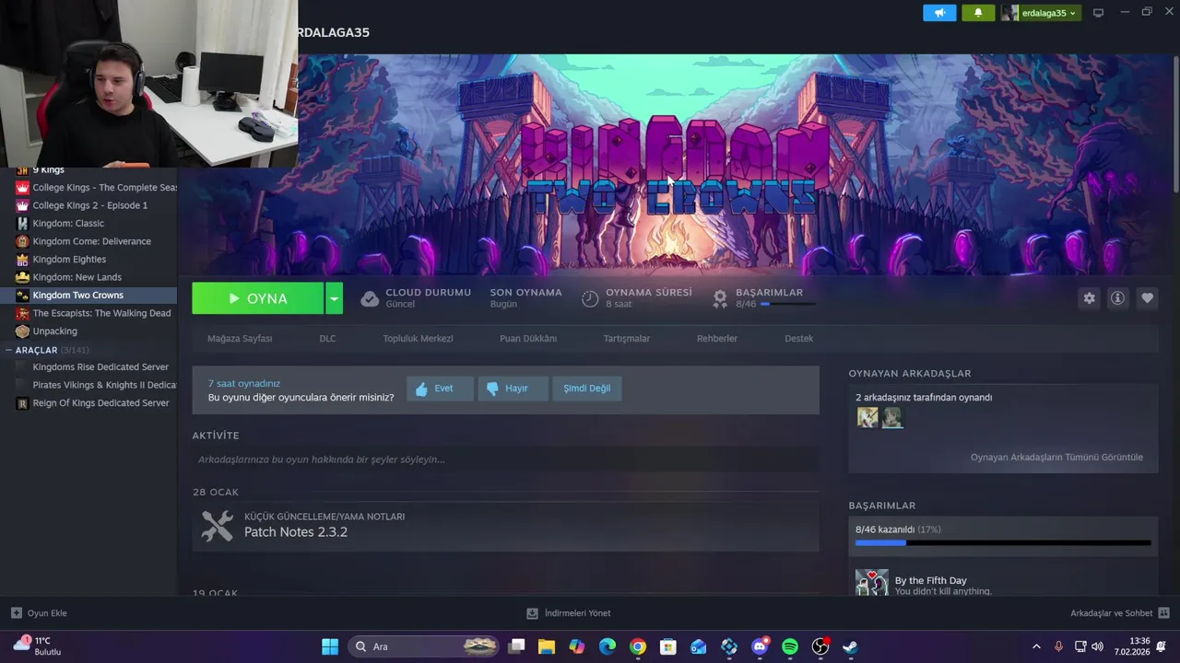Screen dimensions: 1180x663
Task: Select Kingdoms Rise Dedicated Server
Action: [x=88, y=367]
